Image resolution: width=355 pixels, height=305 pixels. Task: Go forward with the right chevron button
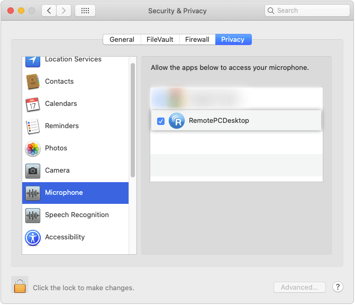pos(63,11)
